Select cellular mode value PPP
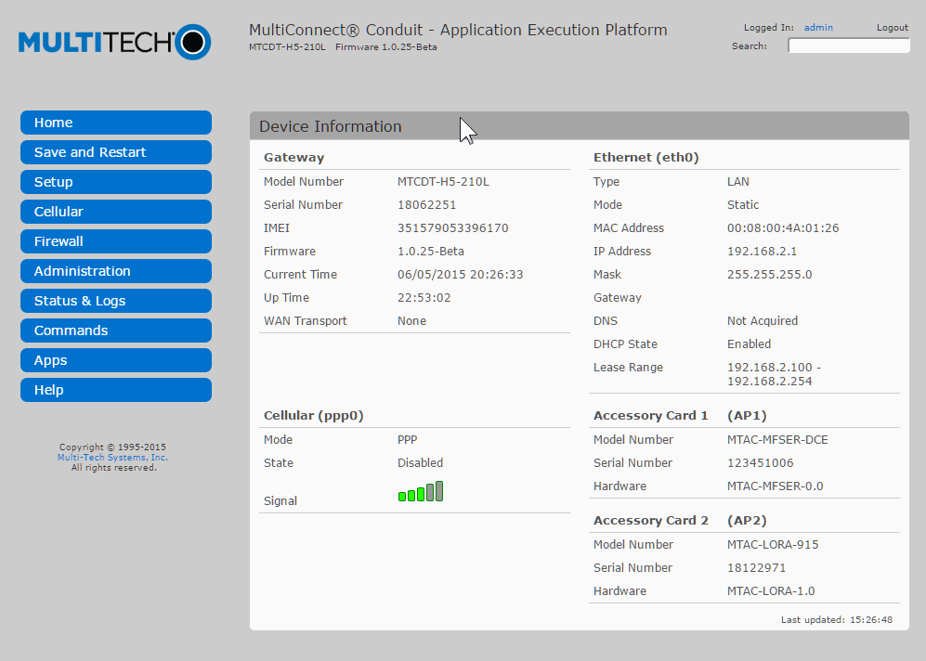The image size is (926, 661). point(408,440)
